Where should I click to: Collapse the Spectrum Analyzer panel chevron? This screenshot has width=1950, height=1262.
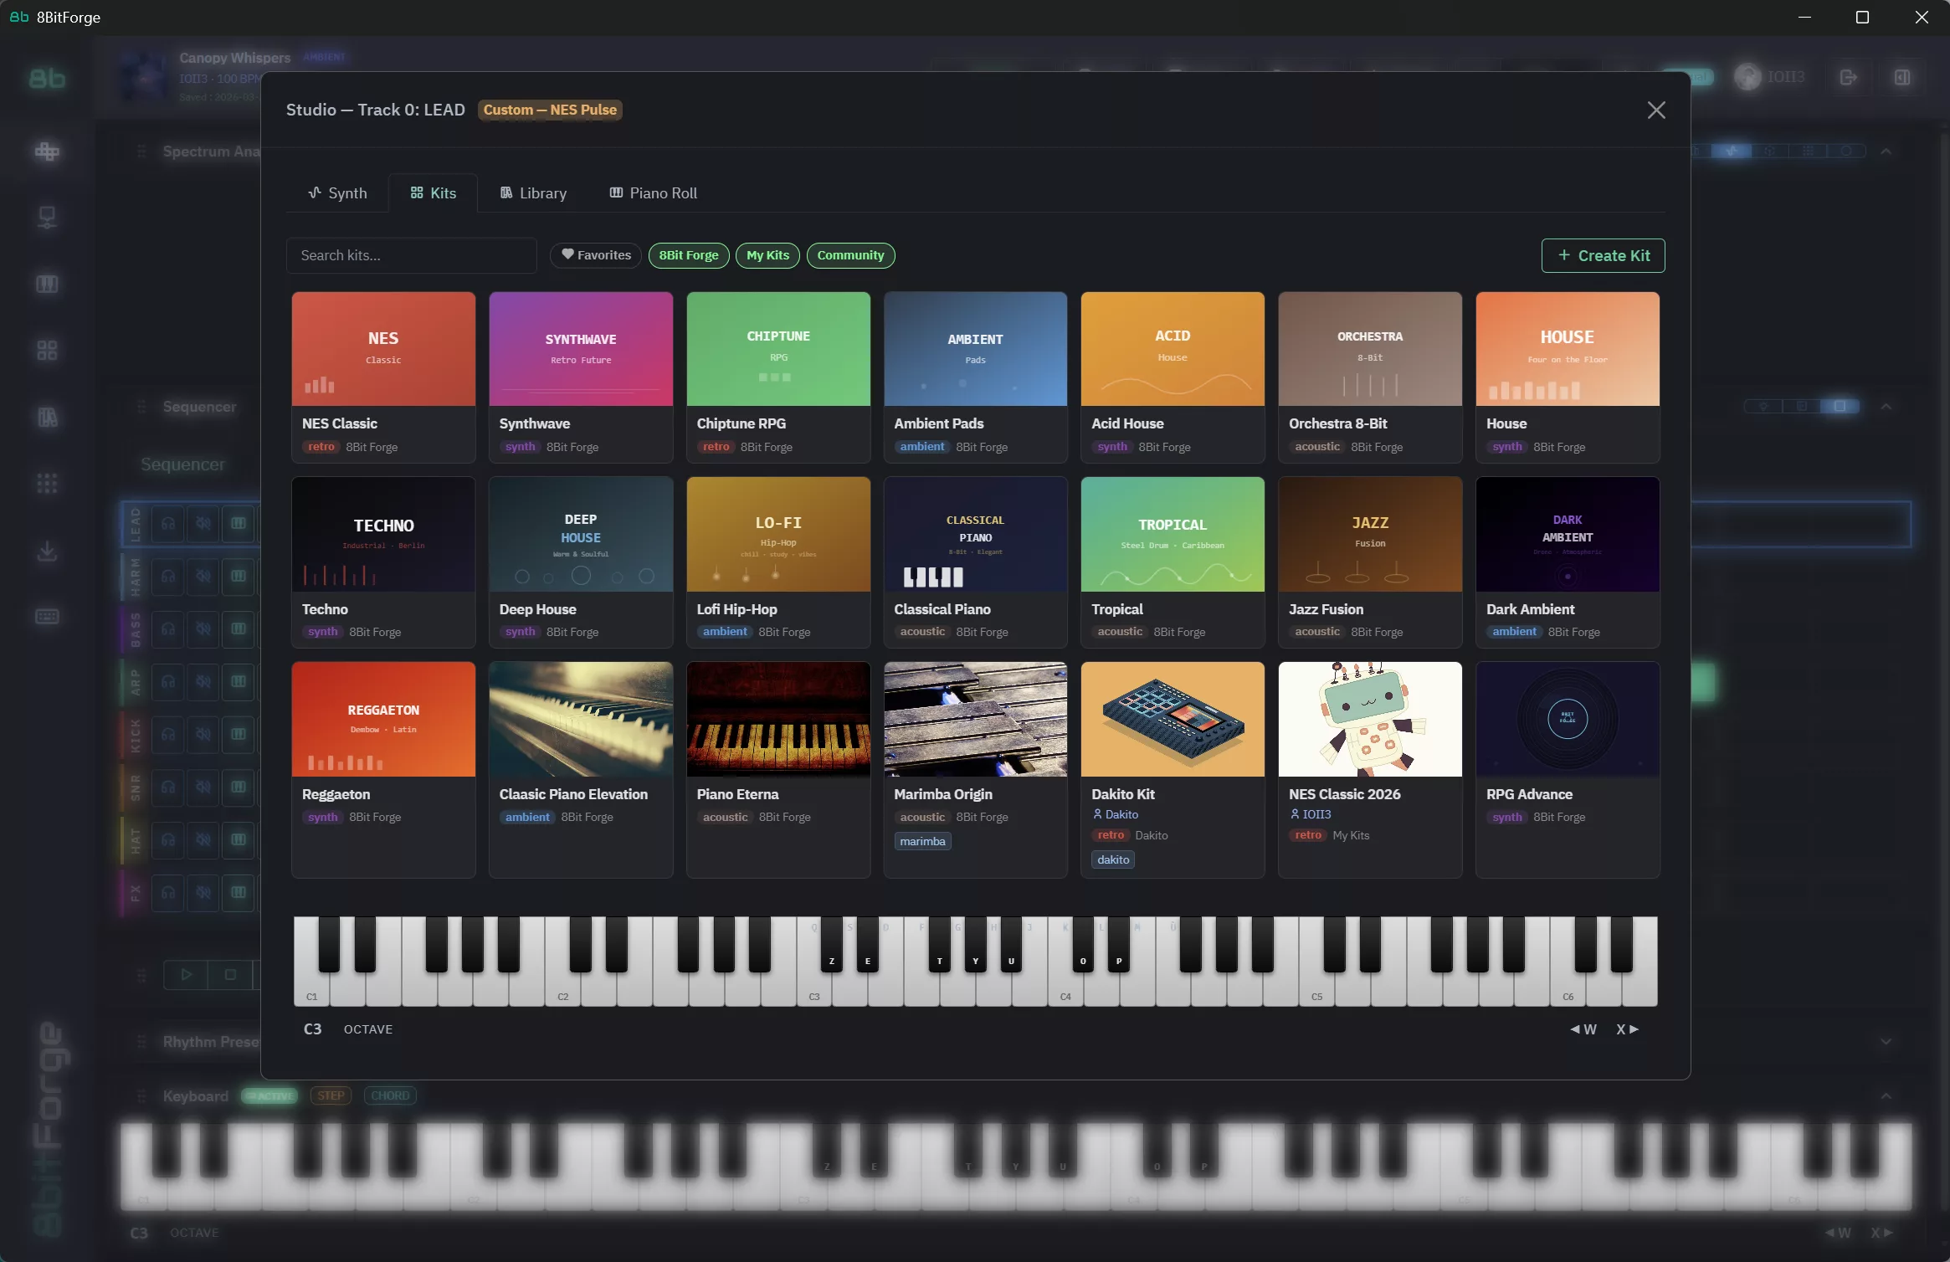pyautogui.click(x=1886, y=151)
